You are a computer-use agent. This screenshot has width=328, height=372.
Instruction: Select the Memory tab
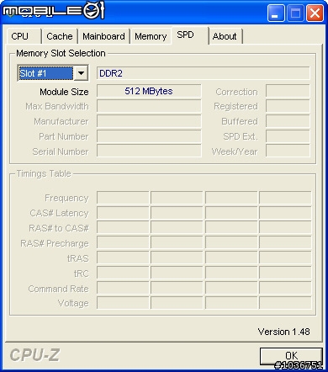pyautogui.click(x=151, y=36)
